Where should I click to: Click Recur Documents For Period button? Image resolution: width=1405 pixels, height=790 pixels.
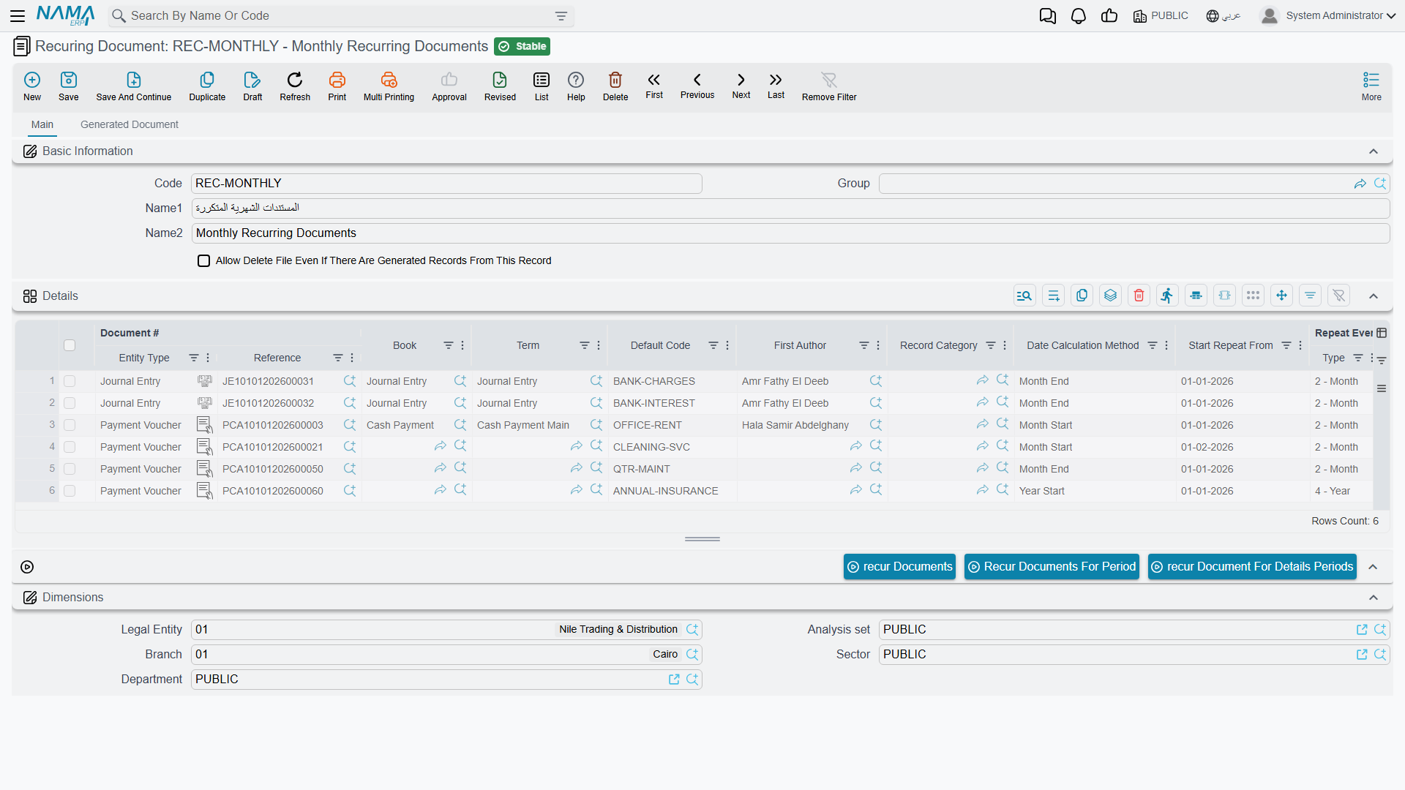tap(1052, 567)
